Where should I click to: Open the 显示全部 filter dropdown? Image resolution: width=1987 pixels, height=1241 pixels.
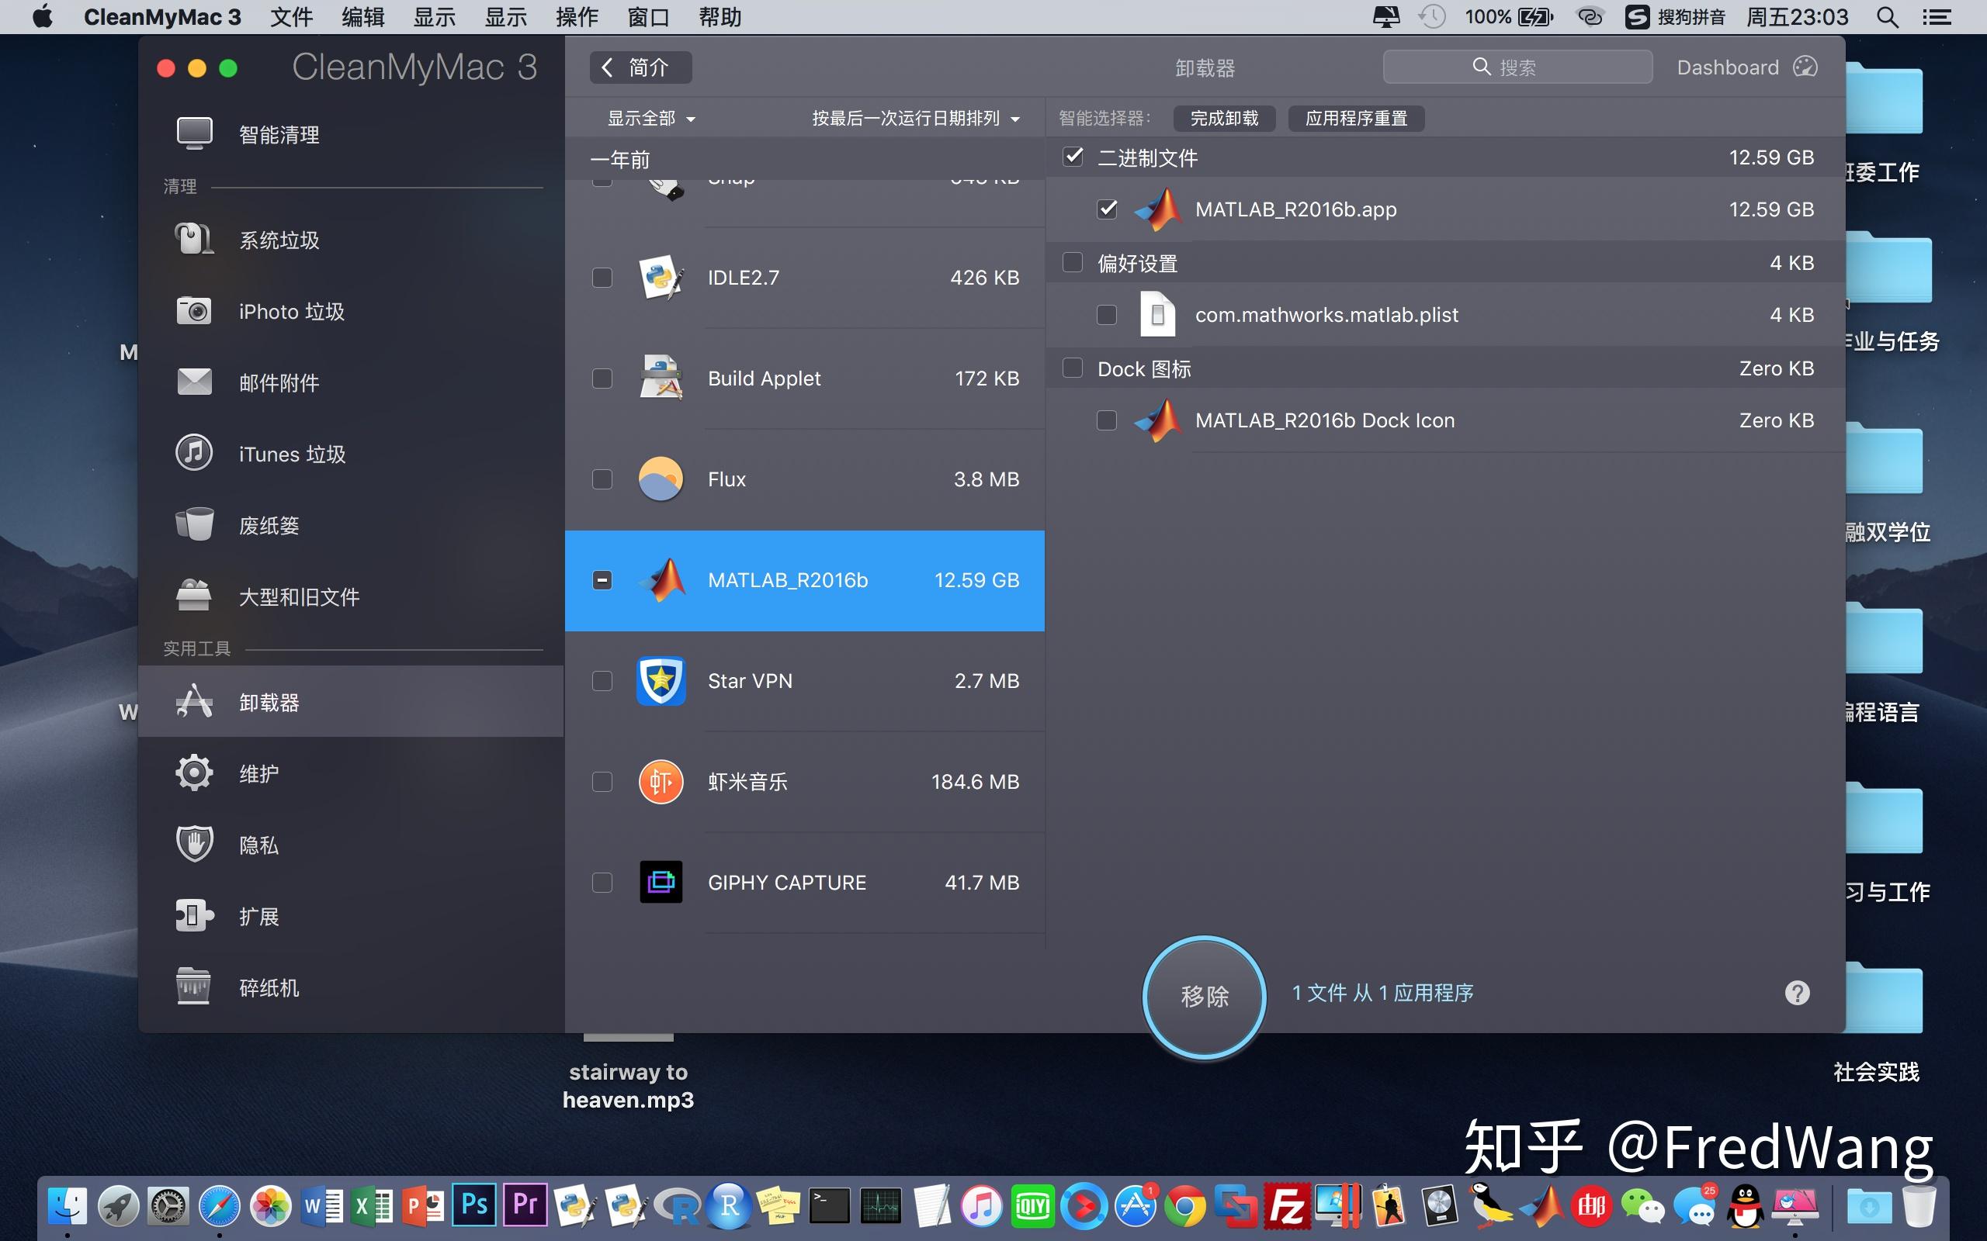point(651,118)
